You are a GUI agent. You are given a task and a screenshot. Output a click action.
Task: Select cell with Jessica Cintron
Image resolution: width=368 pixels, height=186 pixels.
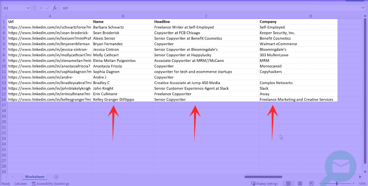tap(123, 50)
